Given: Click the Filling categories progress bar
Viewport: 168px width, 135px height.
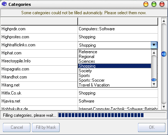Looking at the screenshot, I should click(112, 115).
